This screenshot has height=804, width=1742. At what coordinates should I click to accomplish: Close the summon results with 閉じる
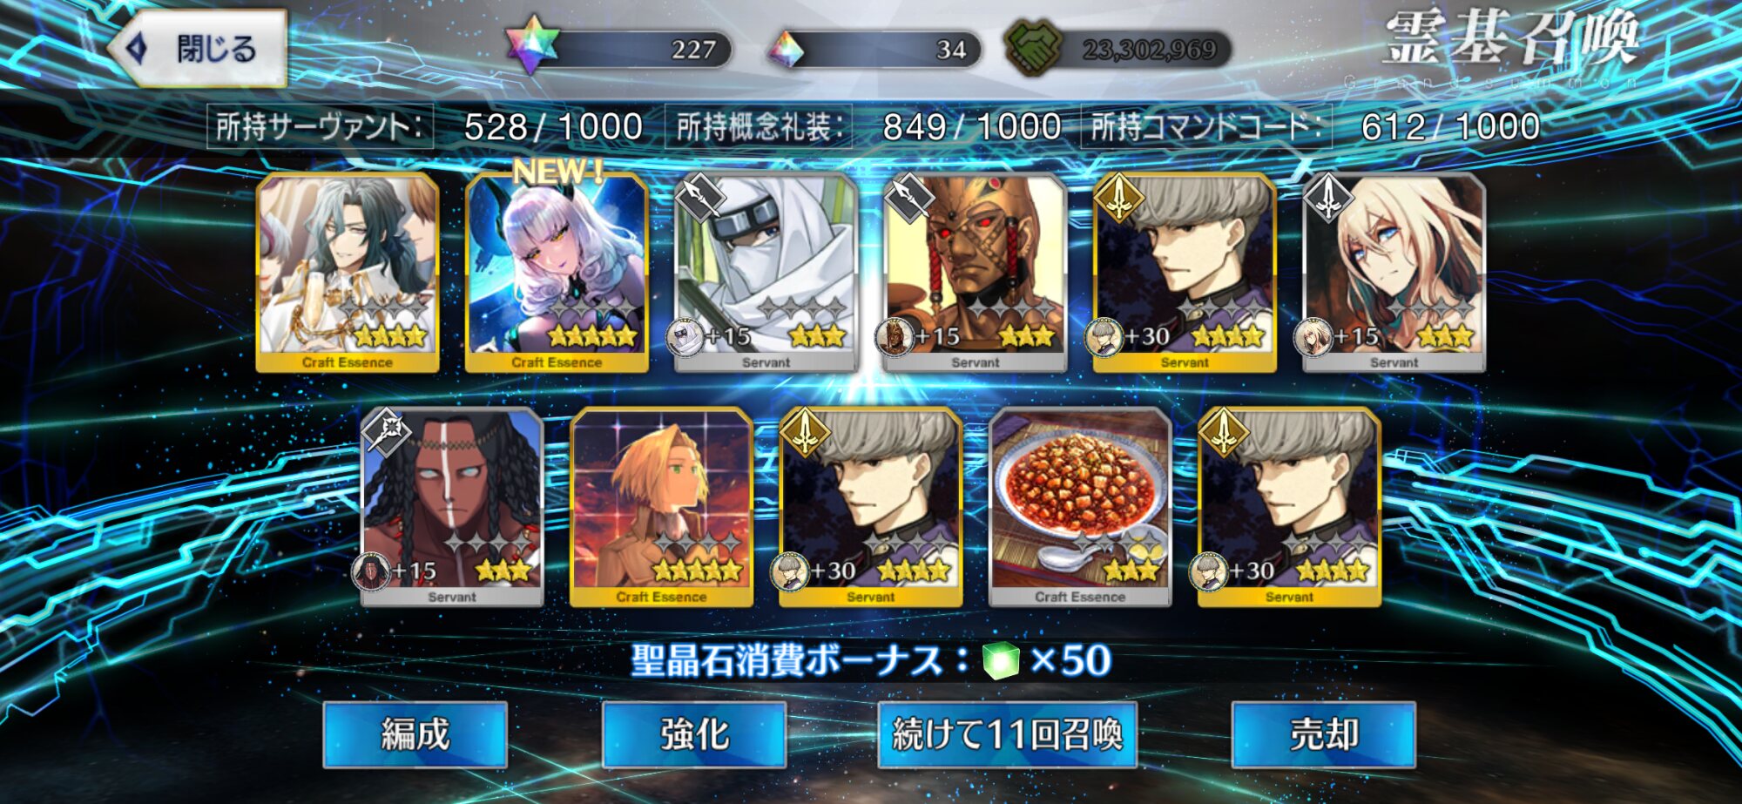click(x=199, y=49)
